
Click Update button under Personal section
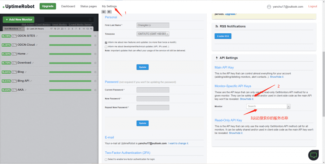143,67
